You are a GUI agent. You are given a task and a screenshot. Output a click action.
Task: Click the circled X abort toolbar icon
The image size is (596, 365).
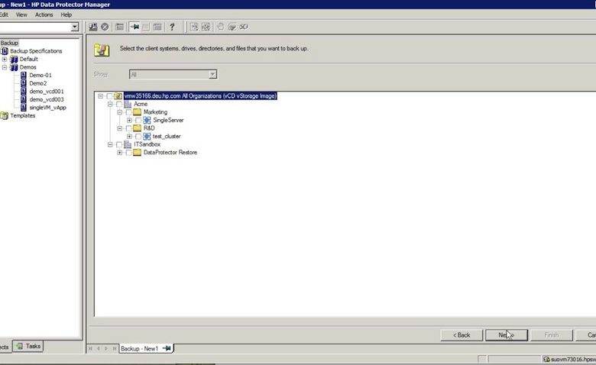105,27
